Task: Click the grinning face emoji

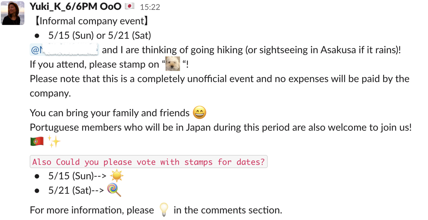Action: 199,113
